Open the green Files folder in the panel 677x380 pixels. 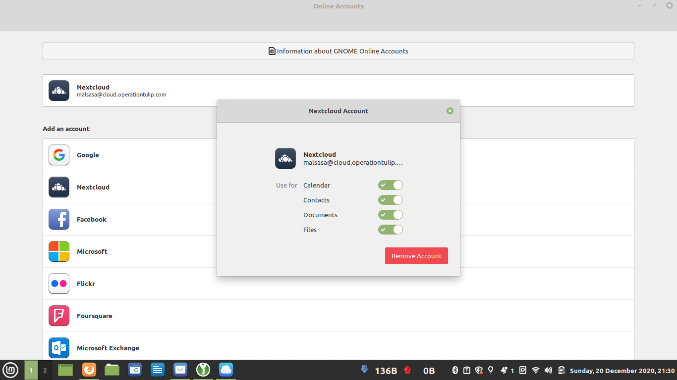click(x=112, y=370)
